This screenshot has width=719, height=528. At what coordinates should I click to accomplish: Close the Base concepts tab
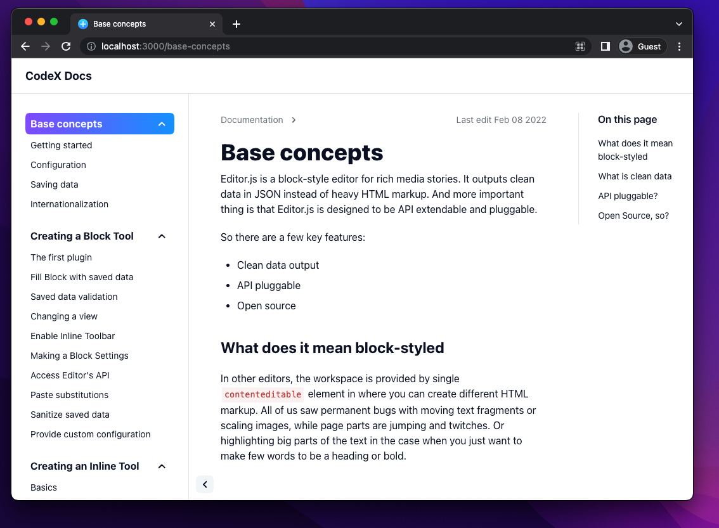[212, 24]
